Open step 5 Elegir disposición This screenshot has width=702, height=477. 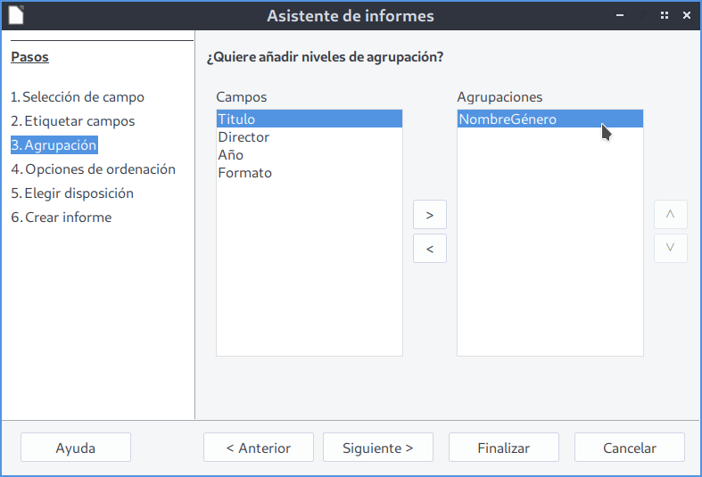point(72,193)
